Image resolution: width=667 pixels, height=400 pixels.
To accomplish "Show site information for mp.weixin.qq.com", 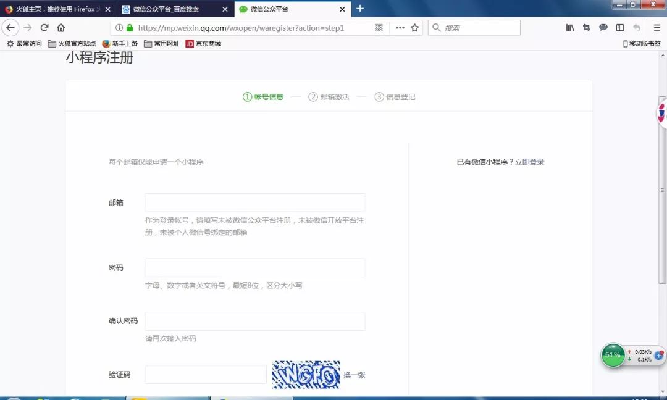I will [119, 28].
